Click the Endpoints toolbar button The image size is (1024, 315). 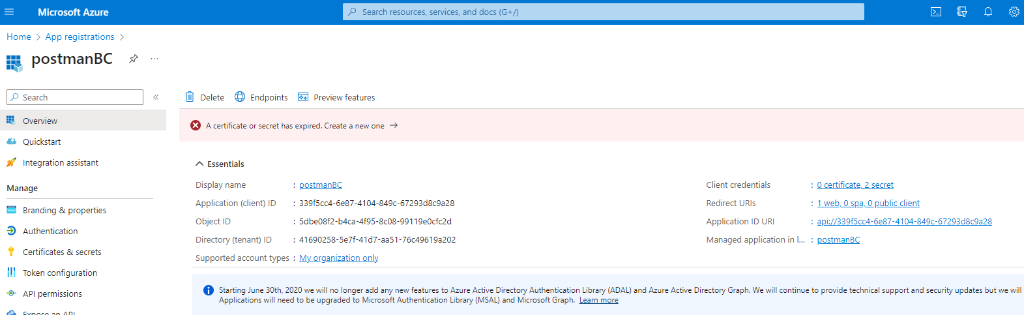tap(261, 97)
